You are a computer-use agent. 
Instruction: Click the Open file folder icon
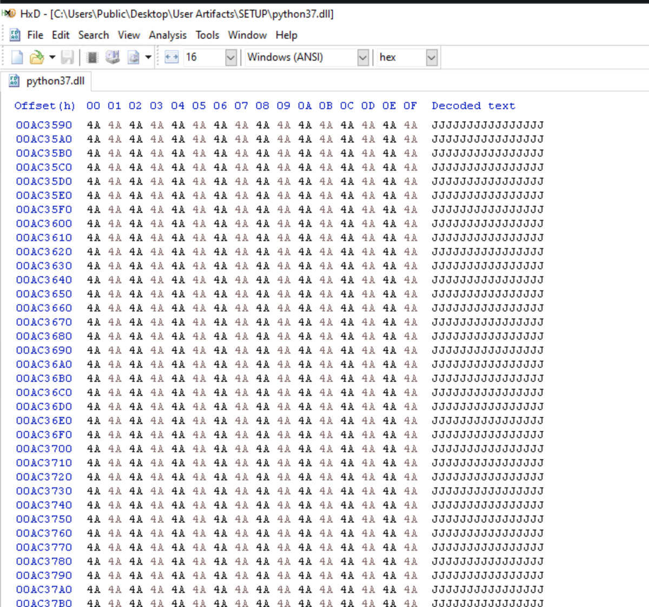[36, 57]
